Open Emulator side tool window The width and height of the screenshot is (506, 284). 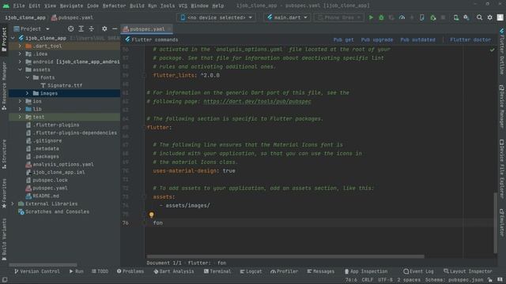pyautogui.click(x=502, y=222)
